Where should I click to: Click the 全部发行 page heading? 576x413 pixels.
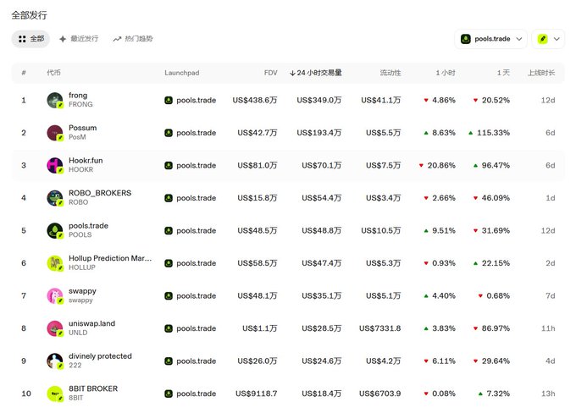[x=30, y=15]
